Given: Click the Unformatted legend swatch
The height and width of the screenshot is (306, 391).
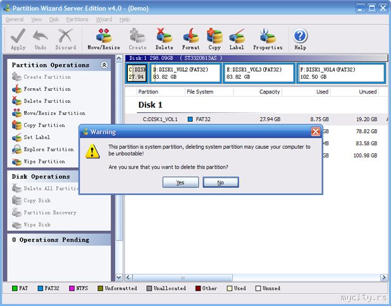Looking at the screenshot, I should (x=100, y=288).
